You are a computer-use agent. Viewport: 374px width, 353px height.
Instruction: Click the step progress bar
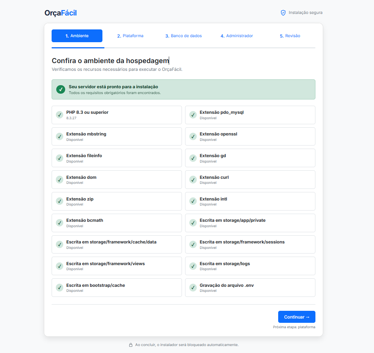184,48
